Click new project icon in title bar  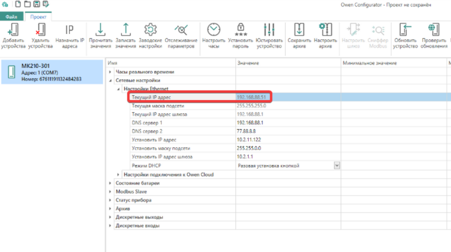(x=18, y=4)
